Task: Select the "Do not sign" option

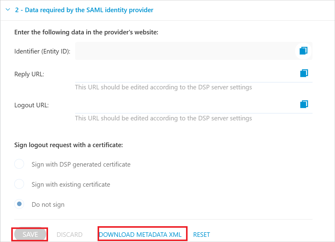Action: click(x=19, y=204)
